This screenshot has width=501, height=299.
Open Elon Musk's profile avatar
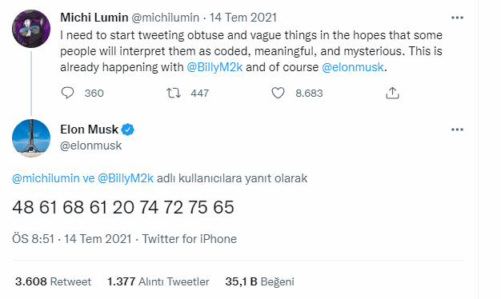[x=31, y=138]
